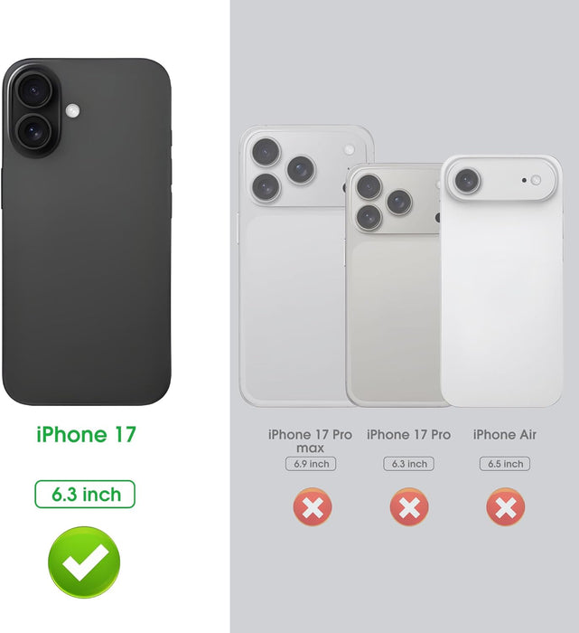Click the lower camera lens of black iPhone 17

click(x=34, y=132)
